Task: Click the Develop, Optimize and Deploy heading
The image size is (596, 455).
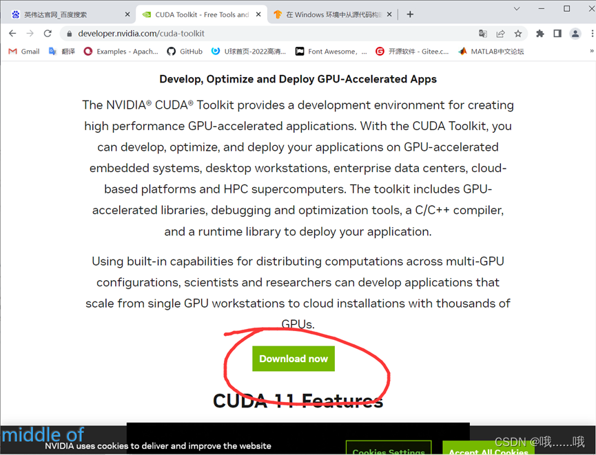Action: pyautogui.click(x=298, y=79)
